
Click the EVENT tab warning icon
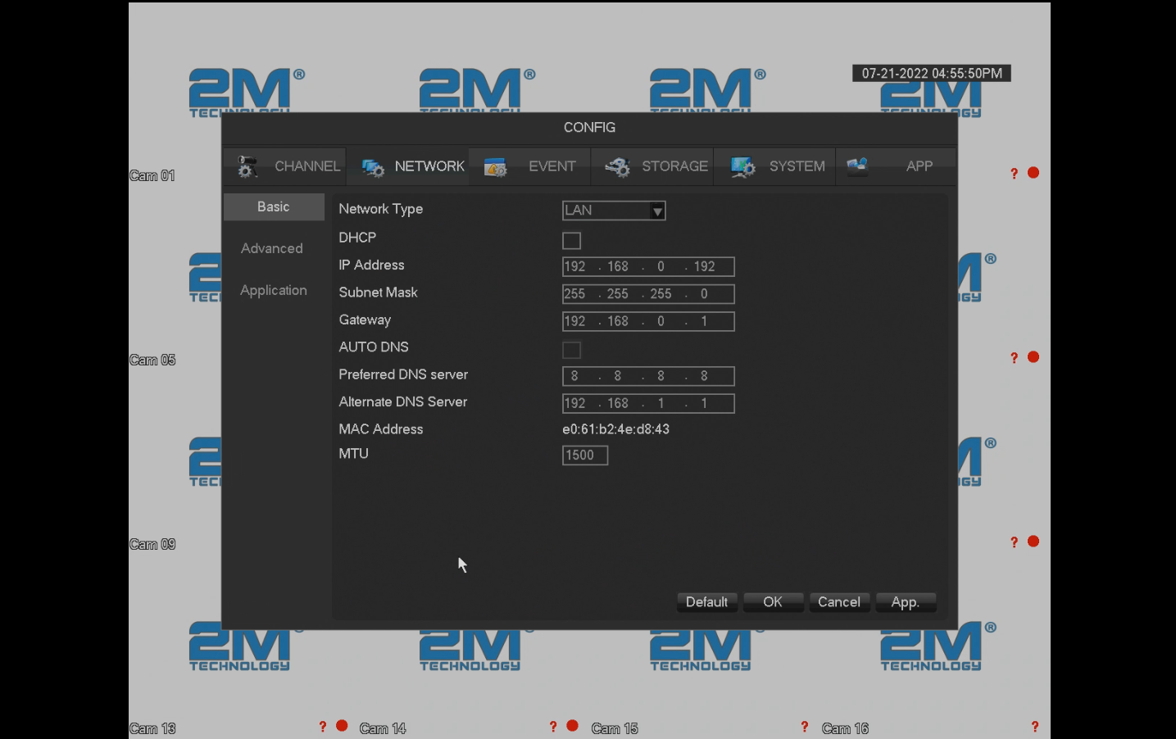(496, 167)
